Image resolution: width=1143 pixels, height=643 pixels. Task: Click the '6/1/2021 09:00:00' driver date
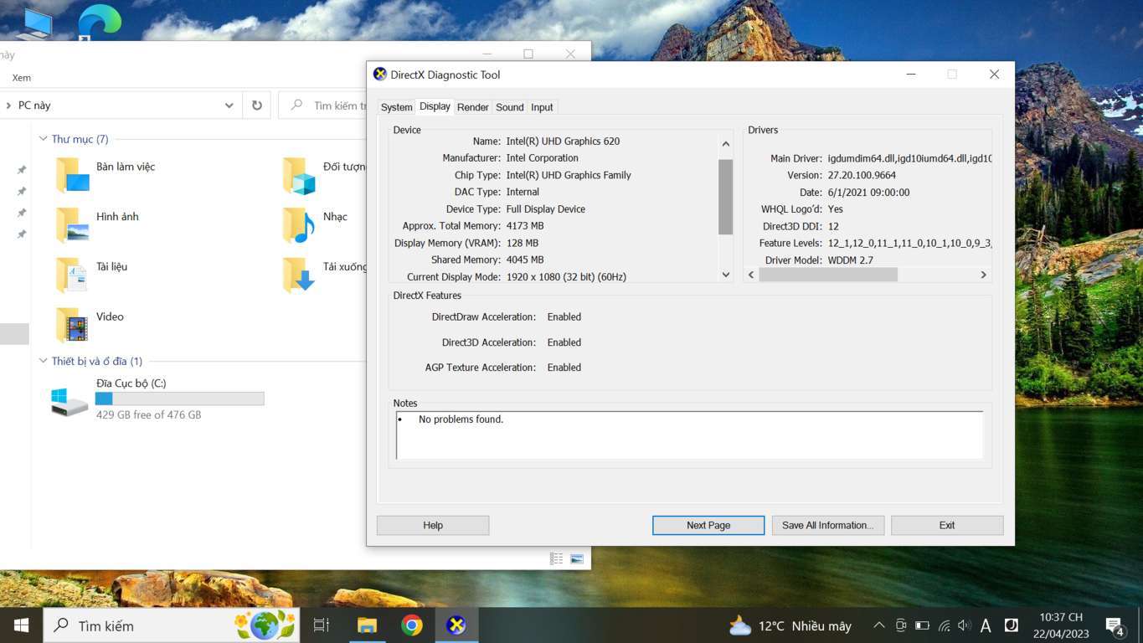click(x=868, y=193)
